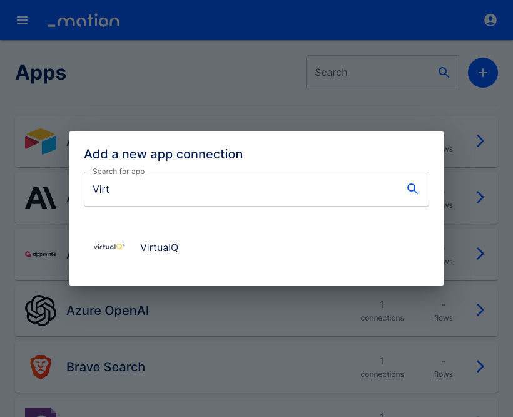Focus the Search for app text field
Image resolution: width=513 pixels, height=417 pixels.
[256, 189]
